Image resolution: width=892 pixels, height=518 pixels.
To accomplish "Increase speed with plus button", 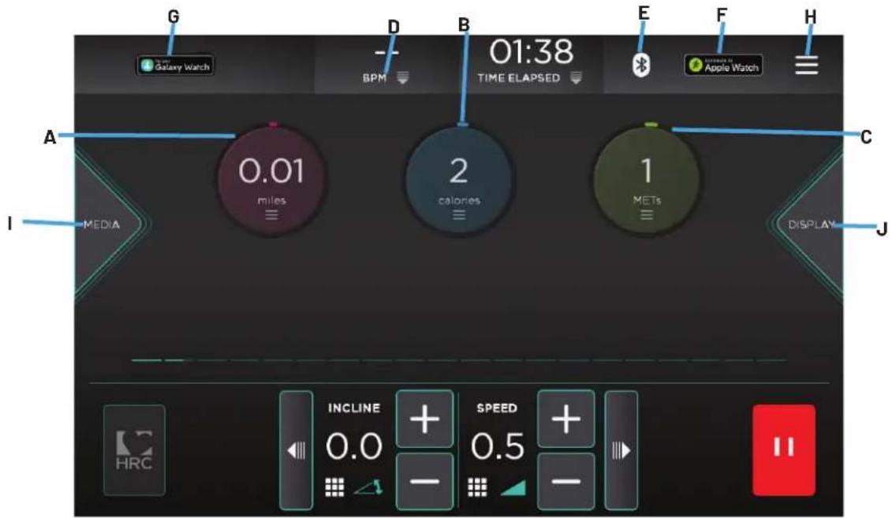I will [x=566, y=419].
